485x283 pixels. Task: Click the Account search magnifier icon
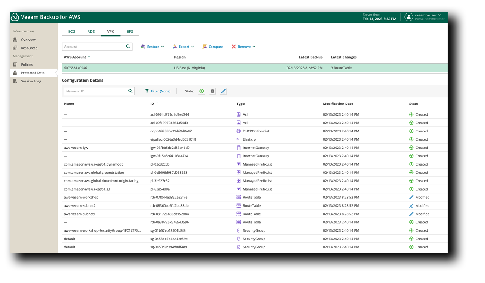[x=128, y=47]
